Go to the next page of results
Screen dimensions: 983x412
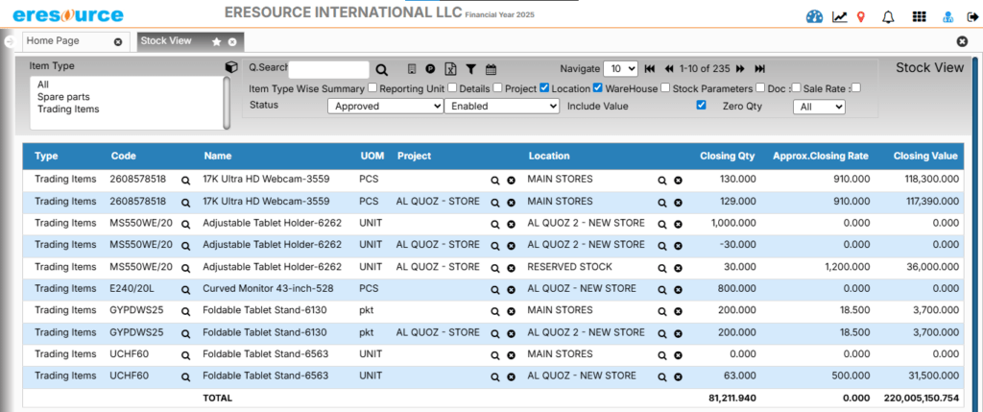point(740,69)
